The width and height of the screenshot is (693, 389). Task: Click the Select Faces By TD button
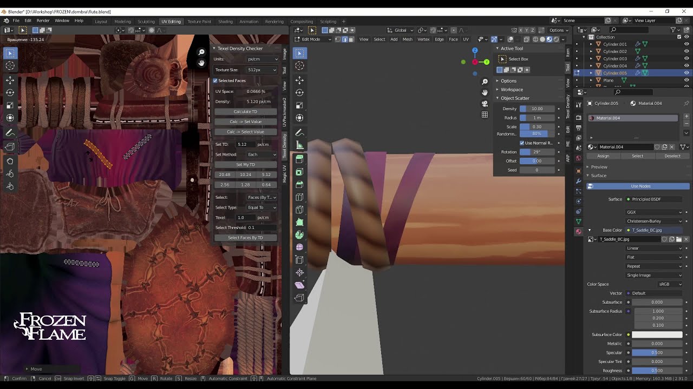pos(246,238)
